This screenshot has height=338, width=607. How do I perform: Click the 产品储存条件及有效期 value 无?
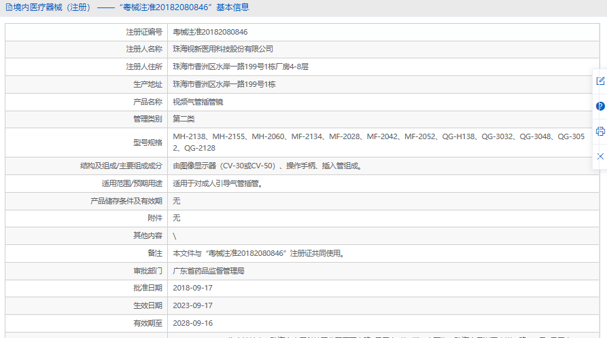tap(177, 201)
